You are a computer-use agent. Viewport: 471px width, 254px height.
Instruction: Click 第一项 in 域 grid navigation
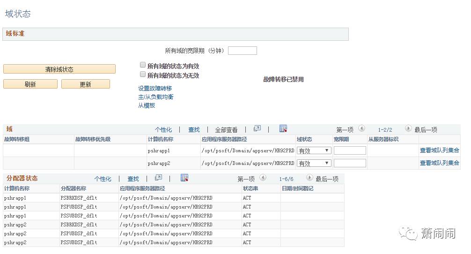coord(345,130)
